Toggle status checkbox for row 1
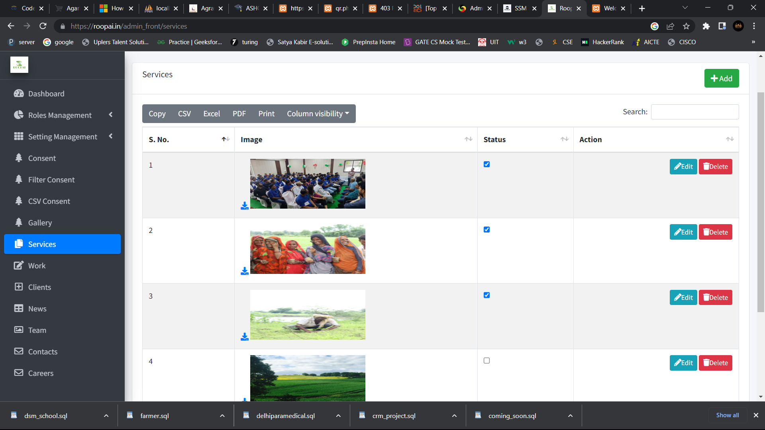Image resolution: width=765 pixels, height=430 pixels. tap(486, 164)
